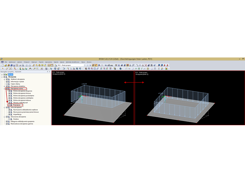Click the Undo arrow icon
245x183 pixels.
tap(27, 65)
